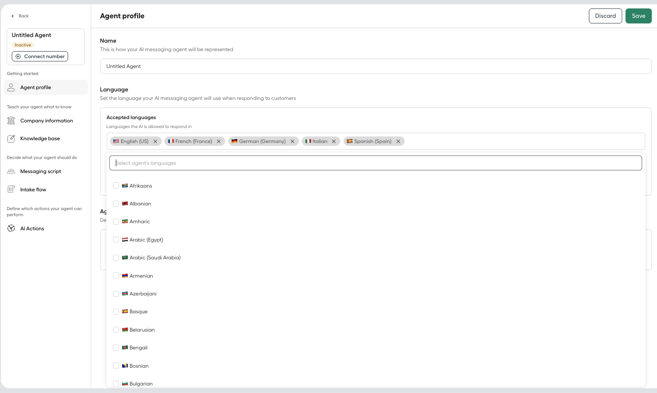Click the Save button
The image size is (657, 393).
tap(638, 16)
